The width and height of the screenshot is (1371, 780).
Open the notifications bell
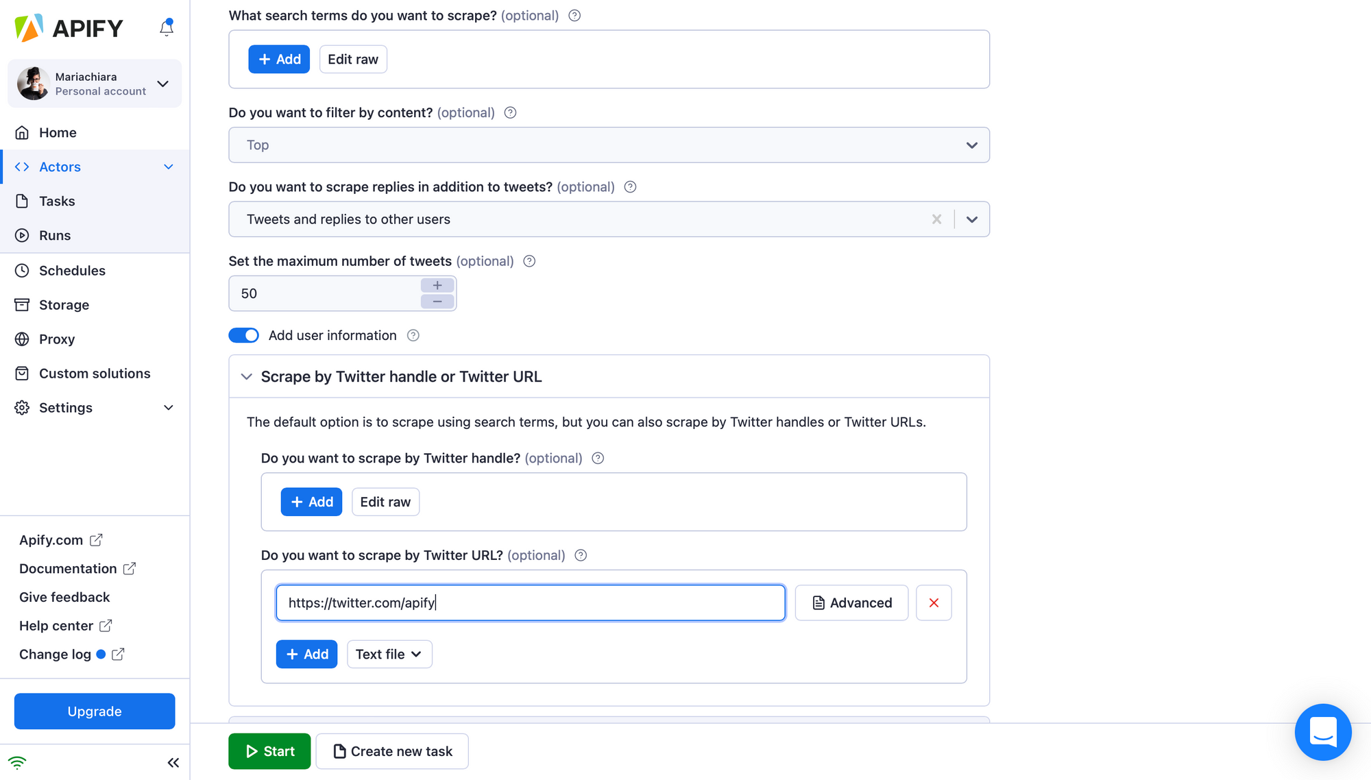(167, 27)
